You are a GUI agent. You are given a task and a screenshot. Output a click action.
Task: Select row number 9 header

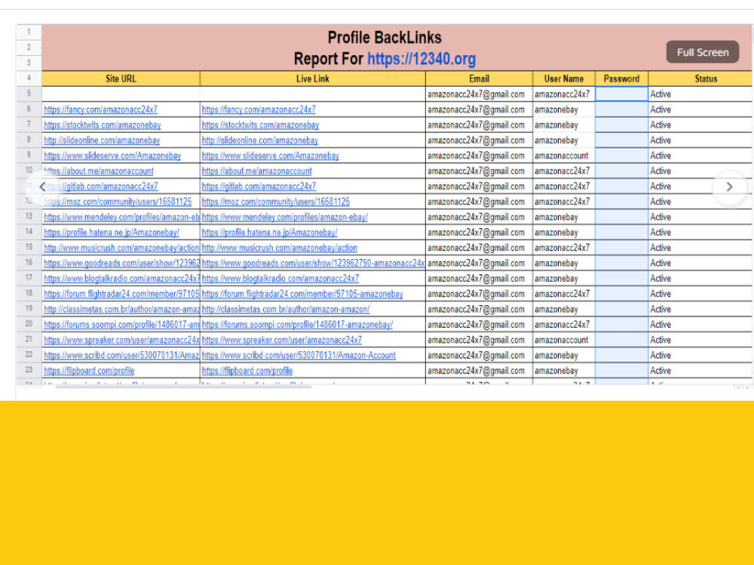(29, 155)
